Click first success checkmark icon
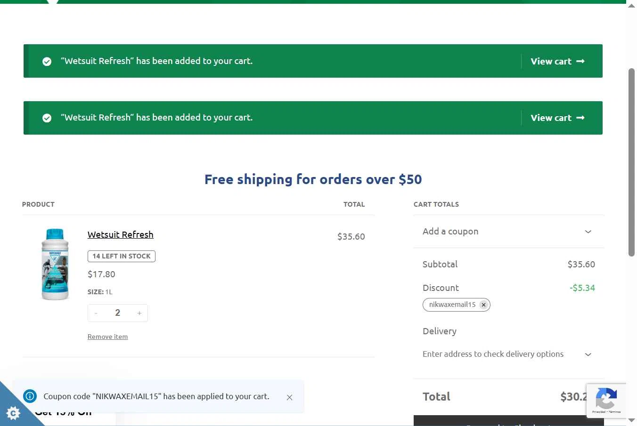637x426 pixels. (x=47, y=62)
